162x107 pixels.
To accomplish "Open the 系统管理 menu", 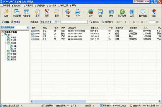I will point(5,5).
